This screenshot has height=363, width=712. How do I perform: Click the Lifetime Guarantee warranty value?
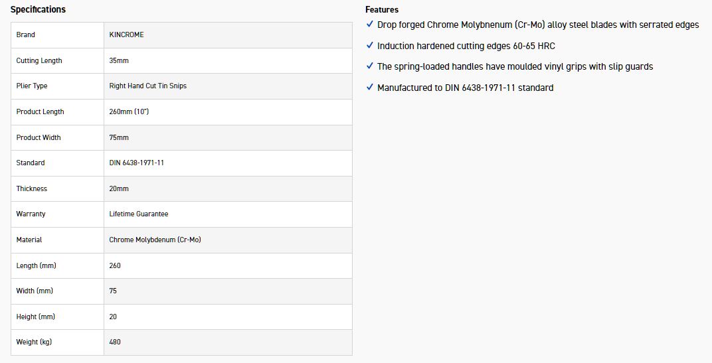point(139,214)
